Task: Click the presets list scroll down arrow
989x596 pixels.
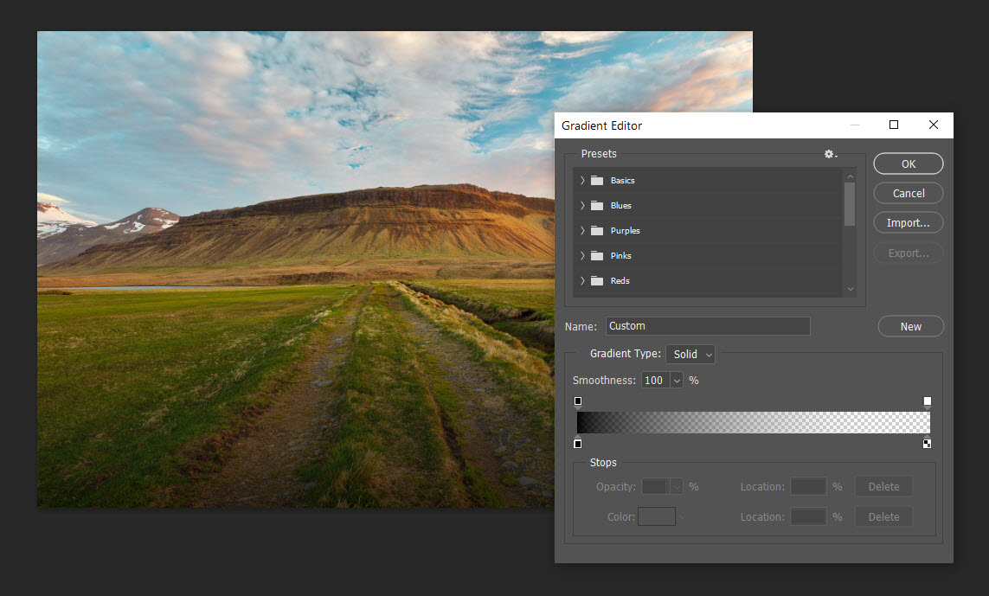Action: (850, 289)
